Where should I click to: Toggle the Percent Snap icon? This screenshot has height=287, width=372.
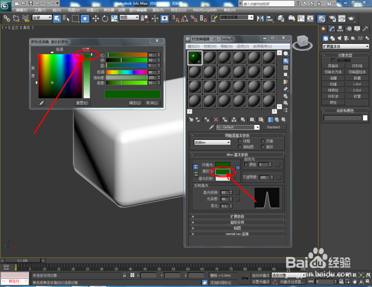(194, 18)
